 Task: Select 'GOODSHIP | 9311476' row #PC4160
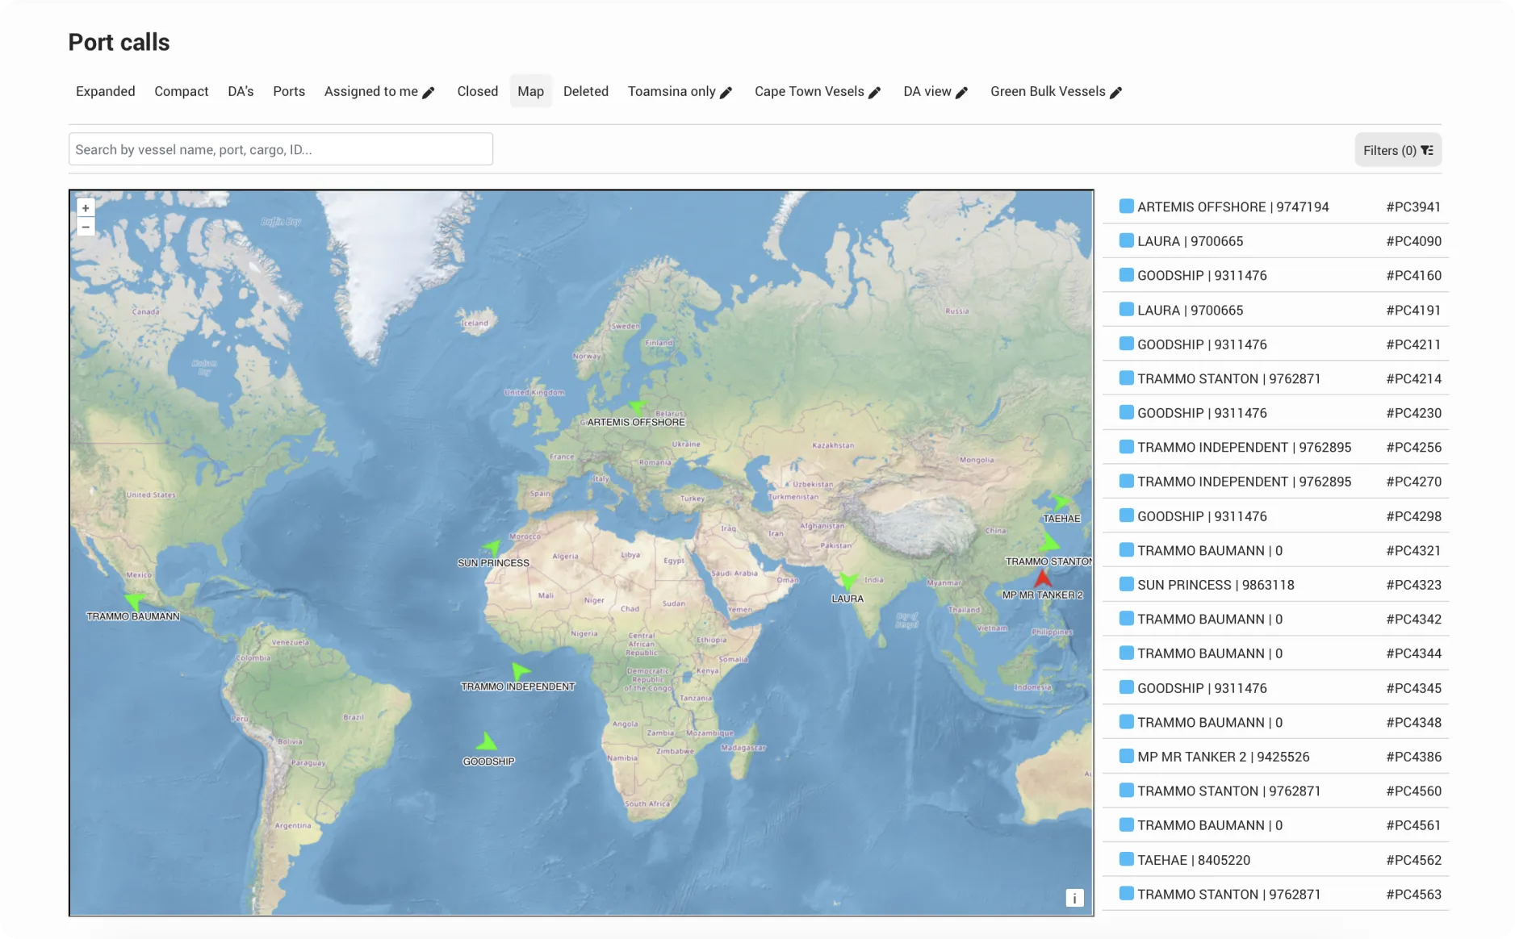[x=1202, y=275]
